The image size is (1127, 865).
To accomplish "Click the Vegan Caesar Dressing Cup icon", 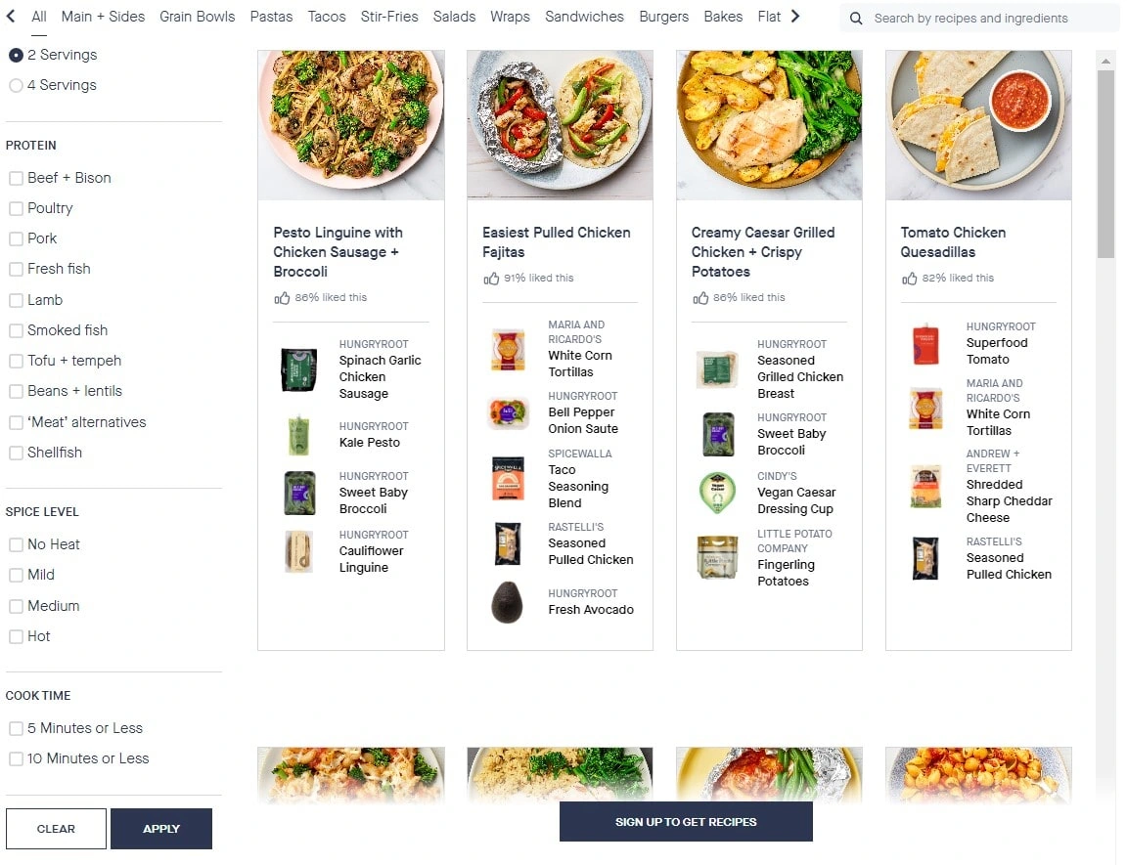I will pos(717,494).
